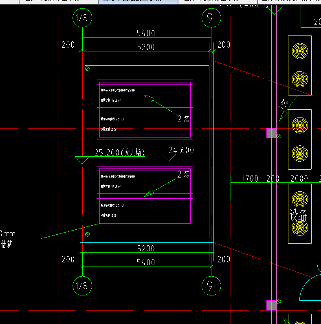This screenshot has height=324, width=321.
Task: Click the 24.600 elevation text
Action: tap(181, 150)
